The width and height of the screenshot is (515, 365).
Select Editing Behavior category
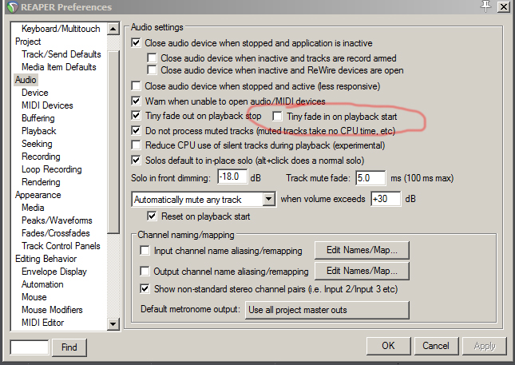(x=46, y=259)
